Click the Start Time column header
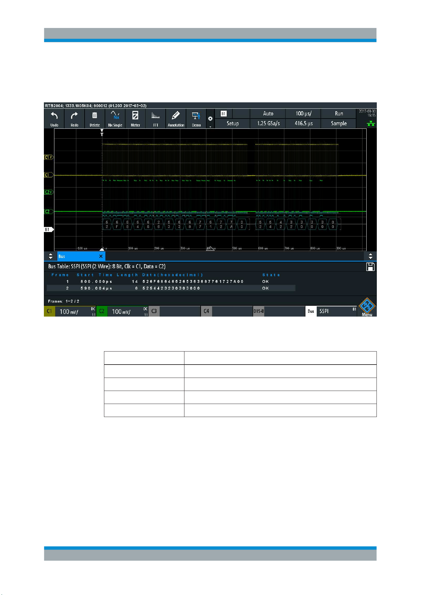 pyautogui.click(x=94, y=275)
